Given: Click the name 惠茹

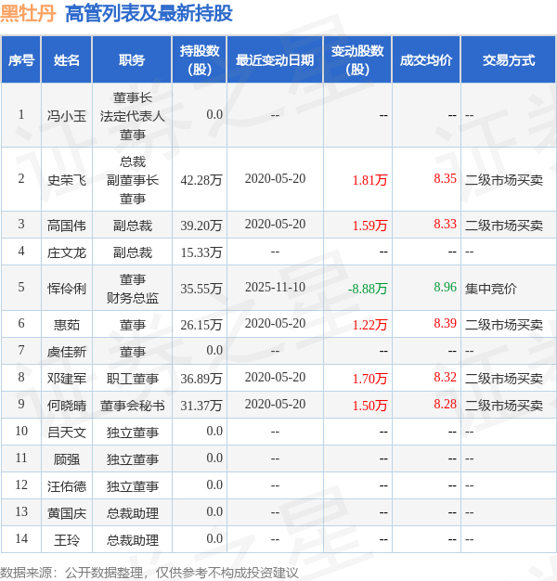Looking at the screenshot, I should coord(67,324).
